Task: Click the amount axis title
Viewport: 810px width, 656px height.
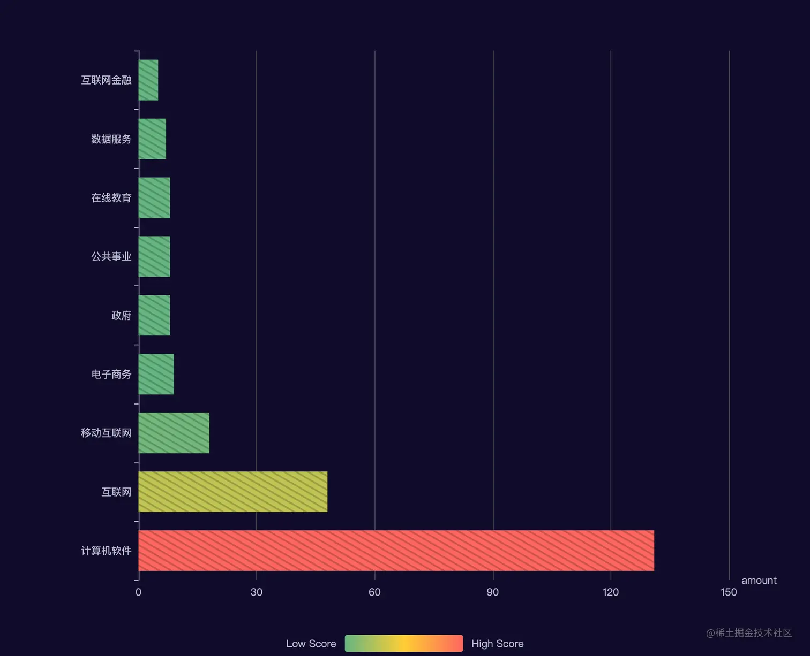Action: pos(759,581)
